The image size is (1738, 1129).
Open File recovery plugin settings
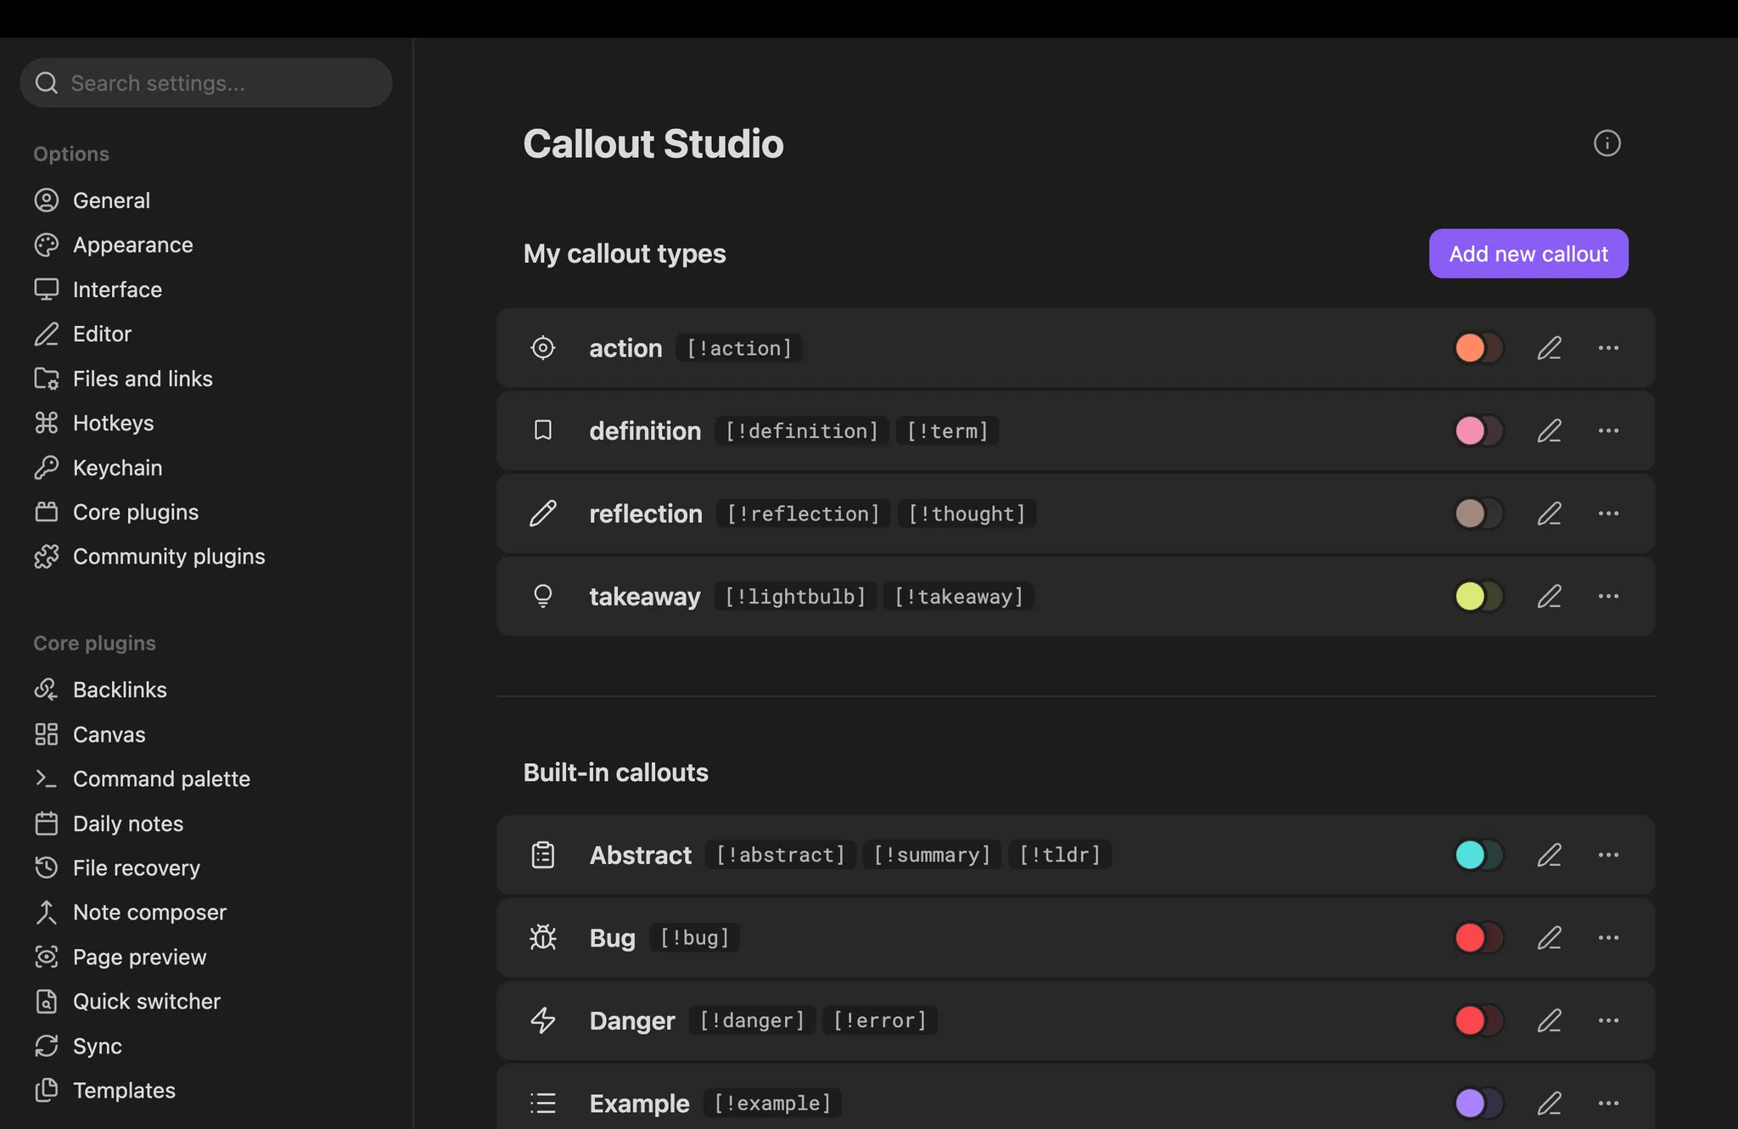tap(137, 868)
